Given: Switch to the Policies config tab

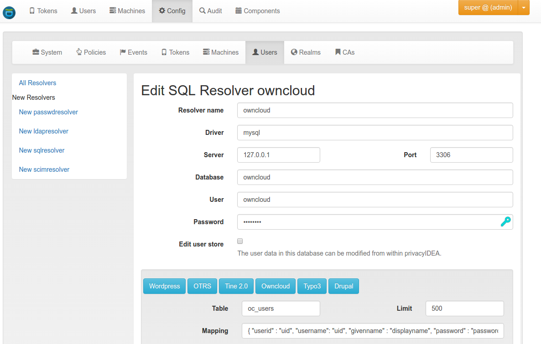Looking at the screenshot, I should coord(91,52).
